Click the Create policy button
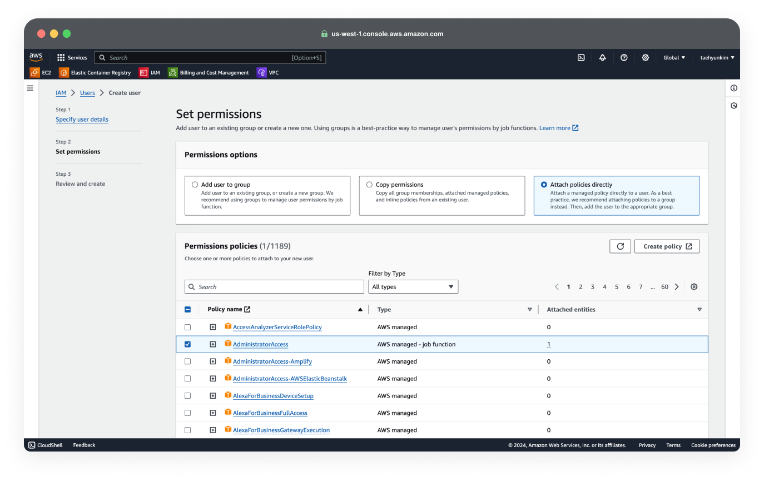 point(667,246)
